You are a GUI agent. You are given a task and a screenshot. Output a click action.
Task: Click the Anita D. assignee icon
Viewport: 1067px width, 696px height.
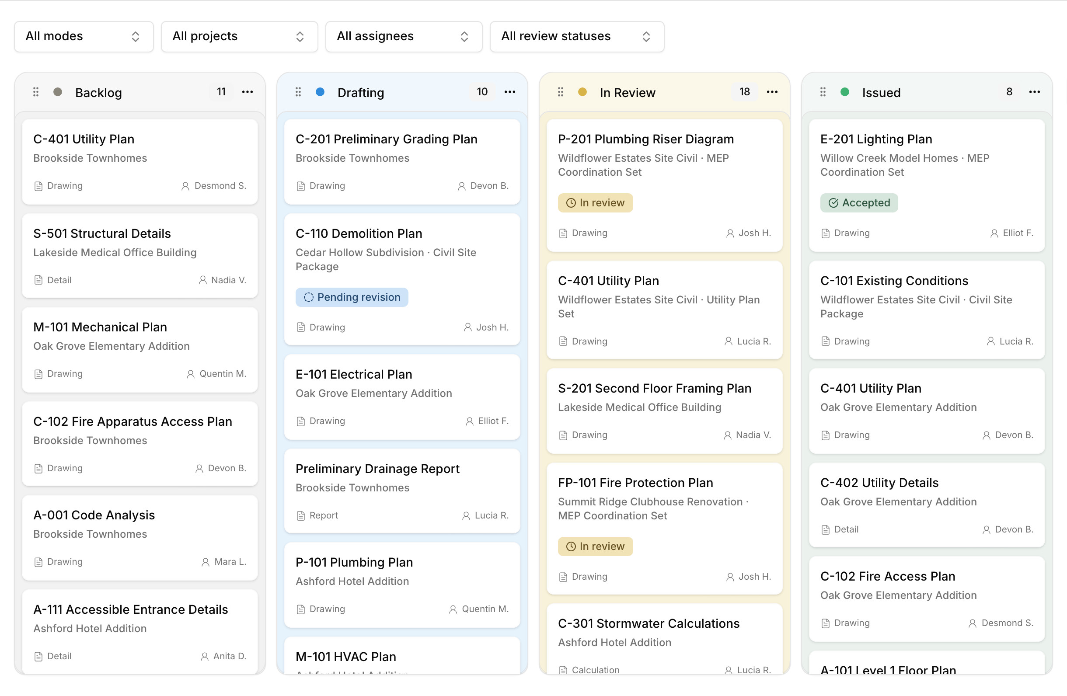pos(204,657)
